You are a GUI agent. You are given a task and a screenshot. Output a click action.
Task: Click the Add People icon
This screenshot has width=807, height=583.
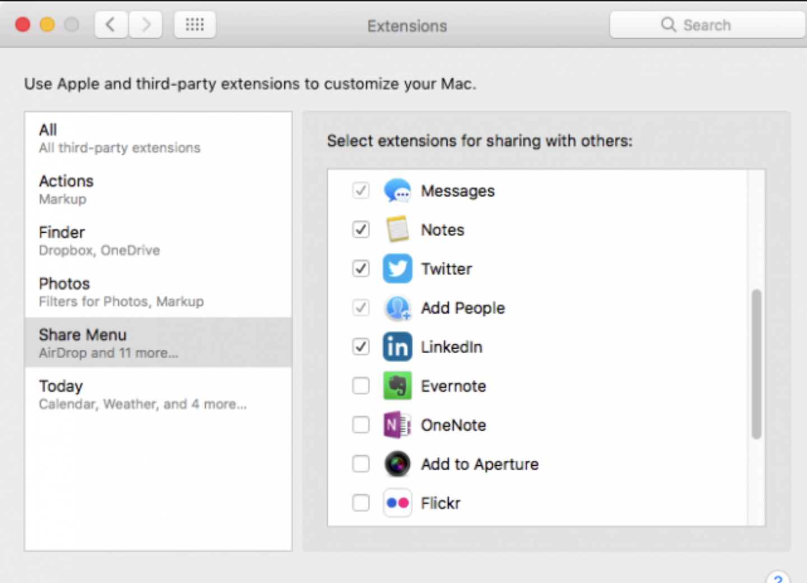397,308
